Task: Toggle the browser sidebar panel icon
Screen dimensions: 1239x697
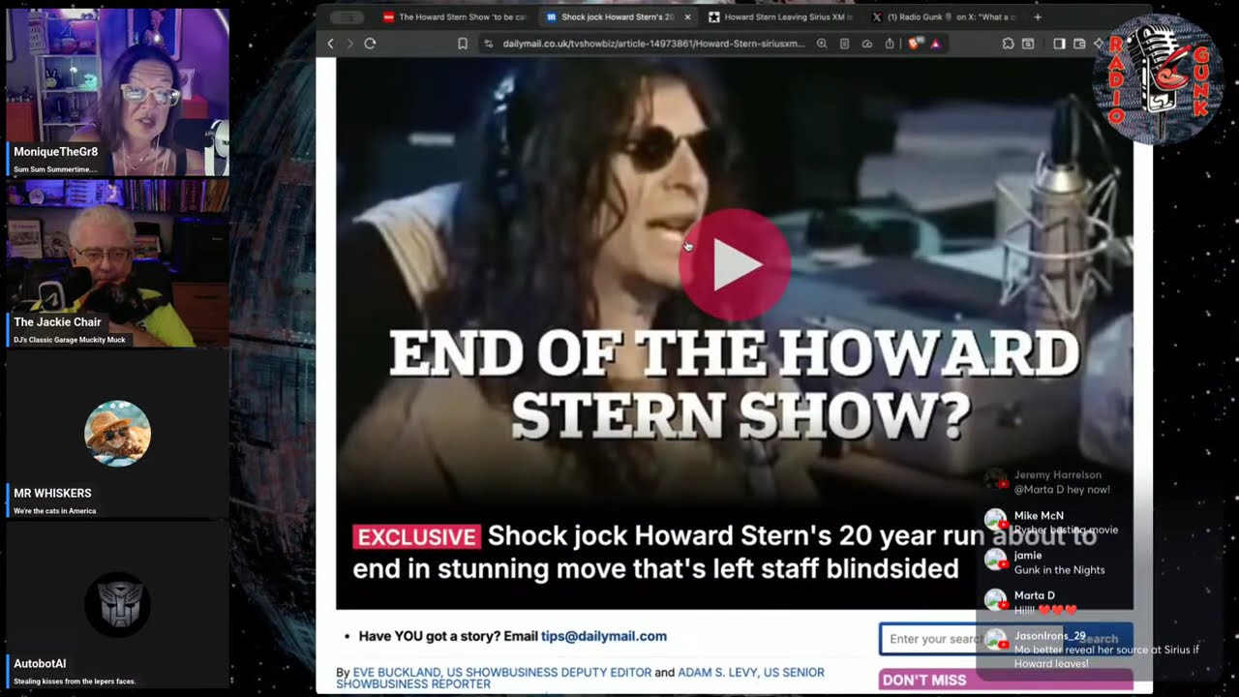Action: pos(1059,44)
